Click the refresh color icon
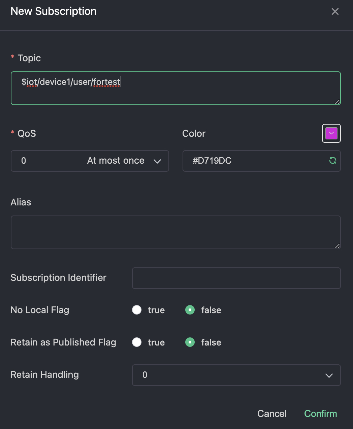Image resolution: width=353 pixels, height=429 pixels. [x=332, y=161]
